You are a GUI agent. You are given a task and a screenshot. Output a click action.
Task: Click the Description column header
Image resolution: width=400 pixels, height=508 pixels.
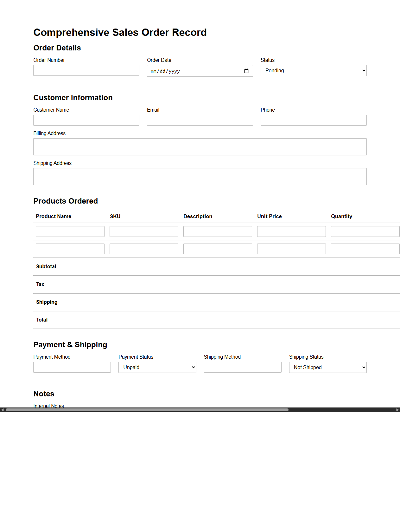tap(198, 216)
